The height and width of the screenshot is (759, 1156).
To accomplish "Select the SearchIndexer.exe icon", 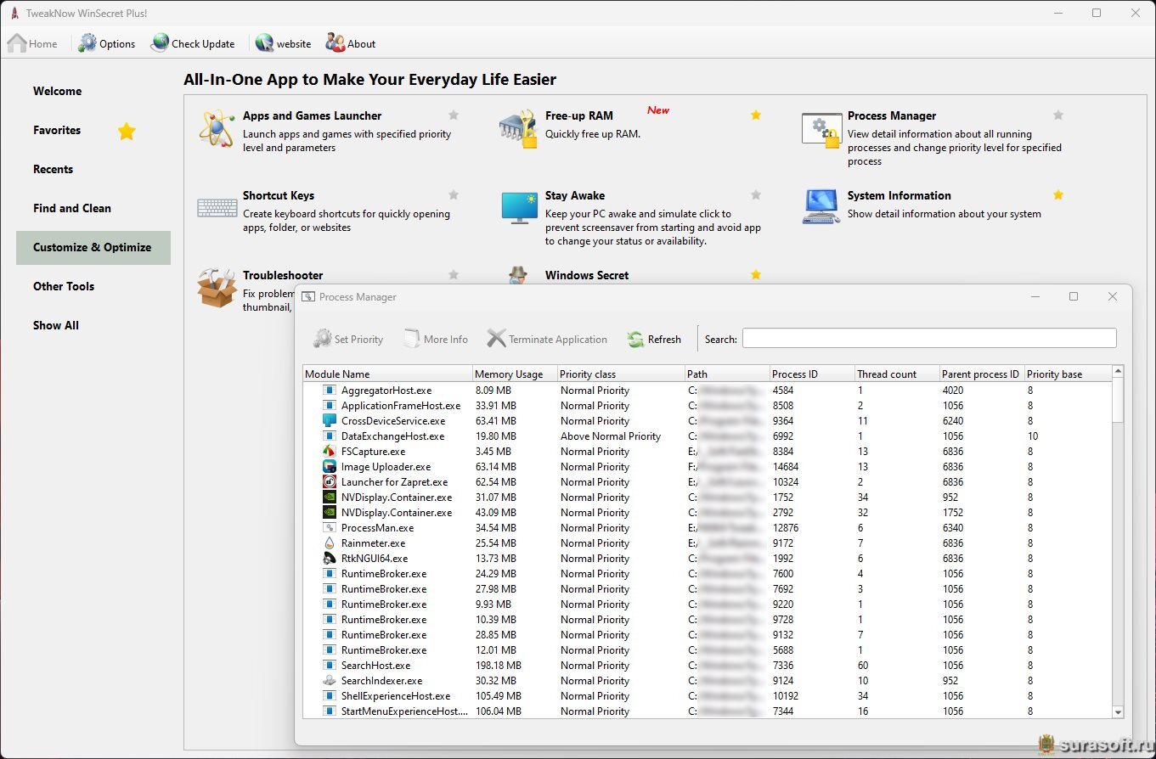I will click(330, 681).
